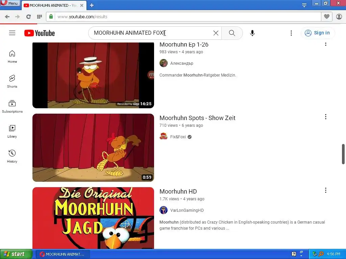Go forward to next page
The height and width of the screenshot is (259, 346).
click(x=18, y=17)
